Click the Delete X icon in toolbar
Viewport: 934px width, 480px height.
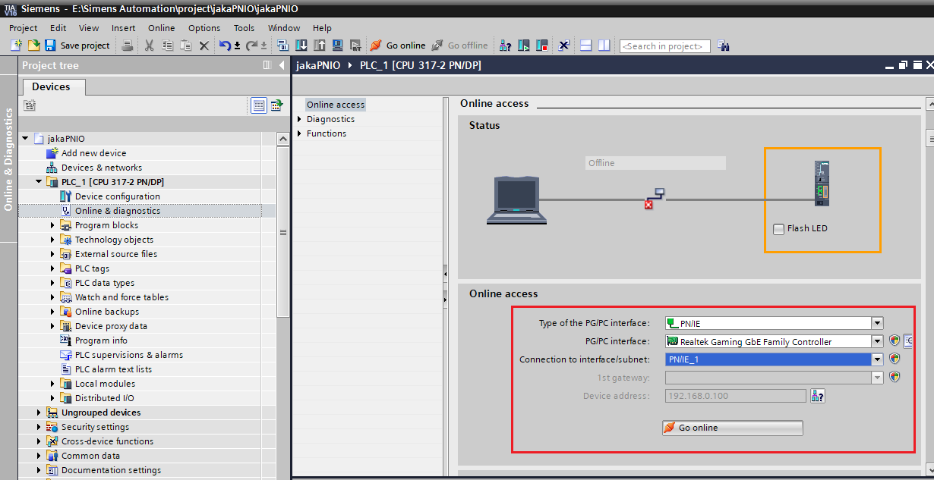[204, 45]
